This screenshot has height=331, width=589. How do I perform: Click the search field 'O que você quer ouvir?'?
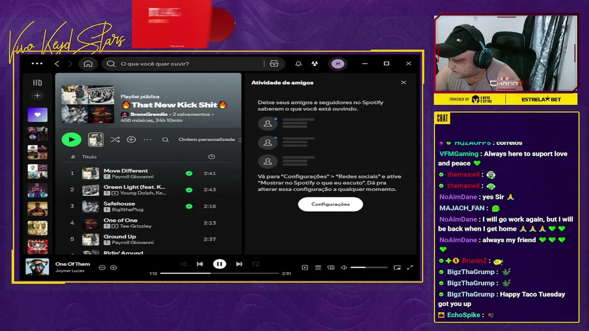point(184,63)
